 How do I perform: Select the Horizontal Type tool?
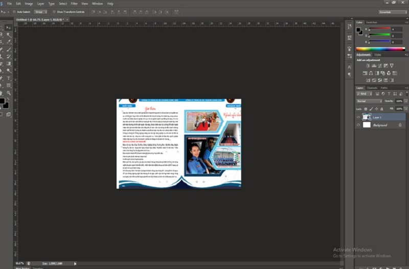click(9, 78)
